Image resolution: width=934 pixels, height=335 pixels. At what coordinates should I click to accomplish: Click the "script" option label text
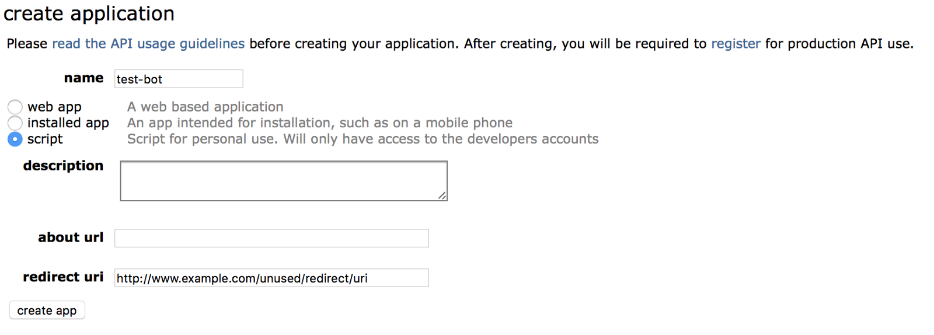[x=45, y=139]
